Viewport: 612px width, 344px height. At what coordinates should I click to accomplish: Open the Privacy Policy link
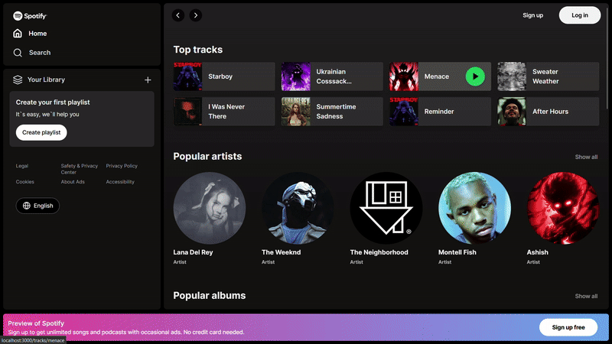pyautogui.click(x=122, y=166)
